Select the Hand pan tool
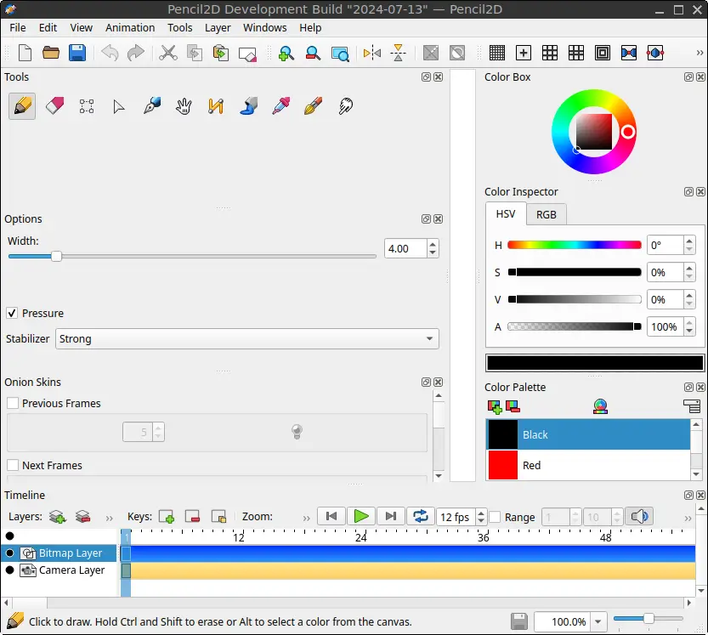The width and height of the screenshot is (708, 635). pos(184,106)
